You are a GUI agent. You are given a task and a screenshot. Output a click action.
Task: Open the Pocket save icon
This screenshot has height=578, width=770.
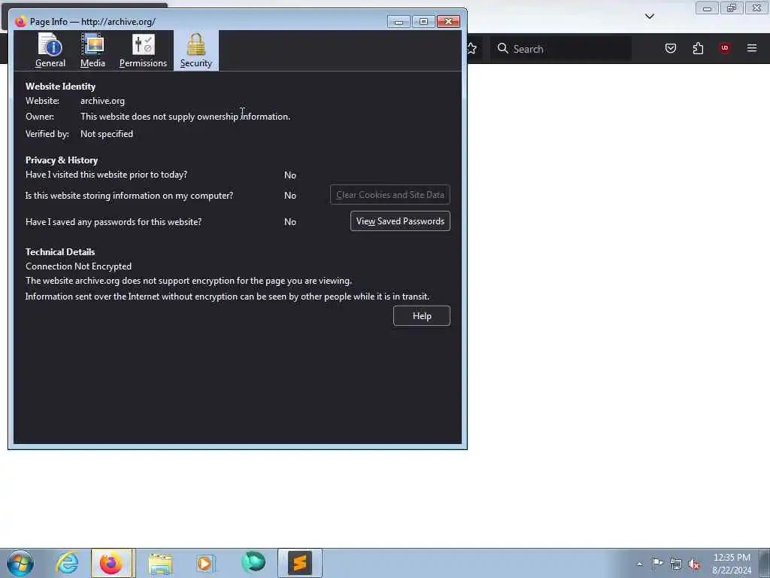[x=670, y=48]
